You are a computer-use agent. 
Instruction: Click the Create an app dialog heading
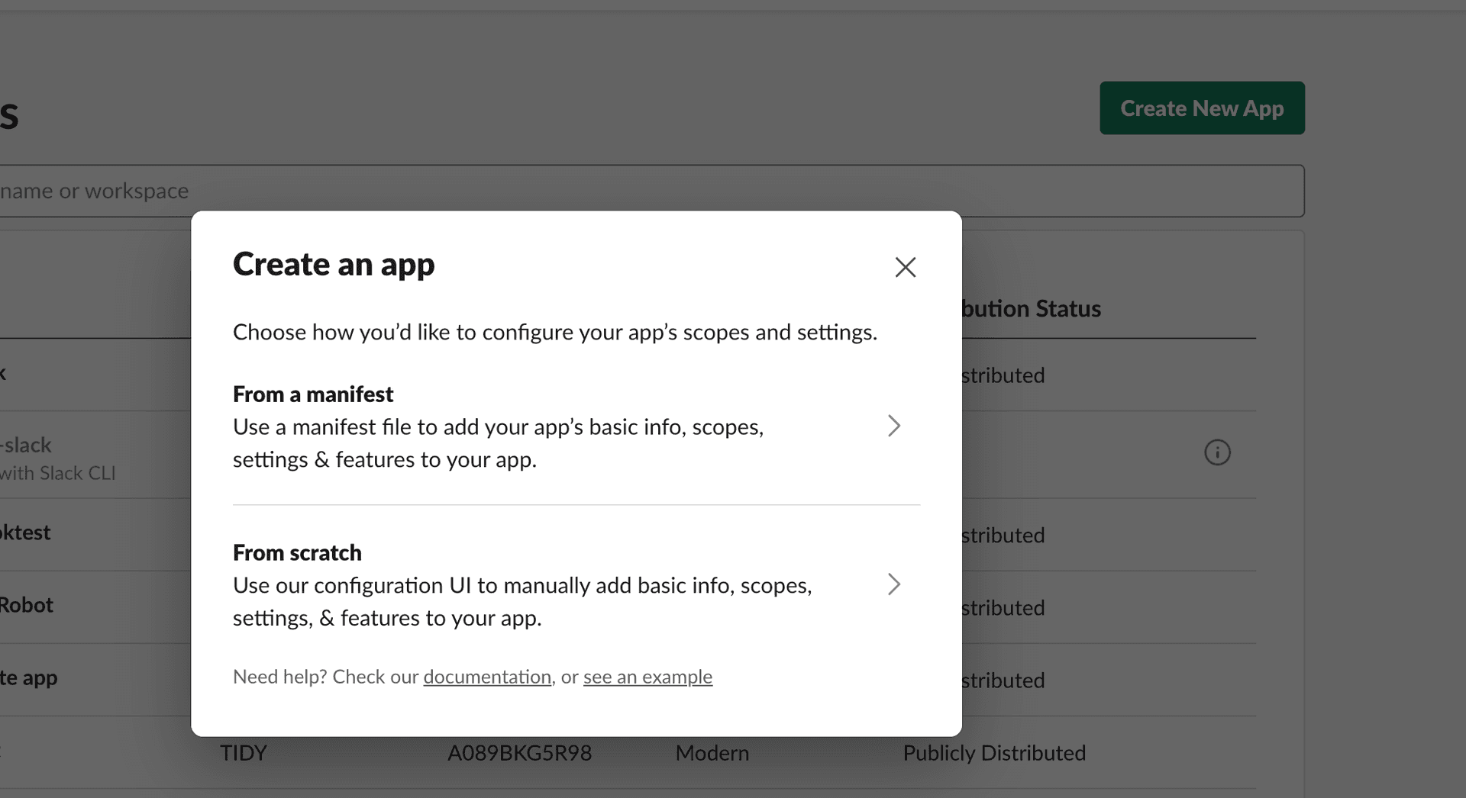point(334,264)
